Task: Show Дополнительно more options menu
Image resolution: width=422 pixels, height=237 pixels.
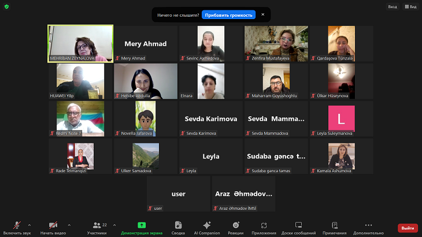Action: point(368,226)
